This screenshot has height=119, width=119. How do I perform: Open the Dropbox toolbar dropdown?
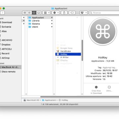(x=84, y=13)
